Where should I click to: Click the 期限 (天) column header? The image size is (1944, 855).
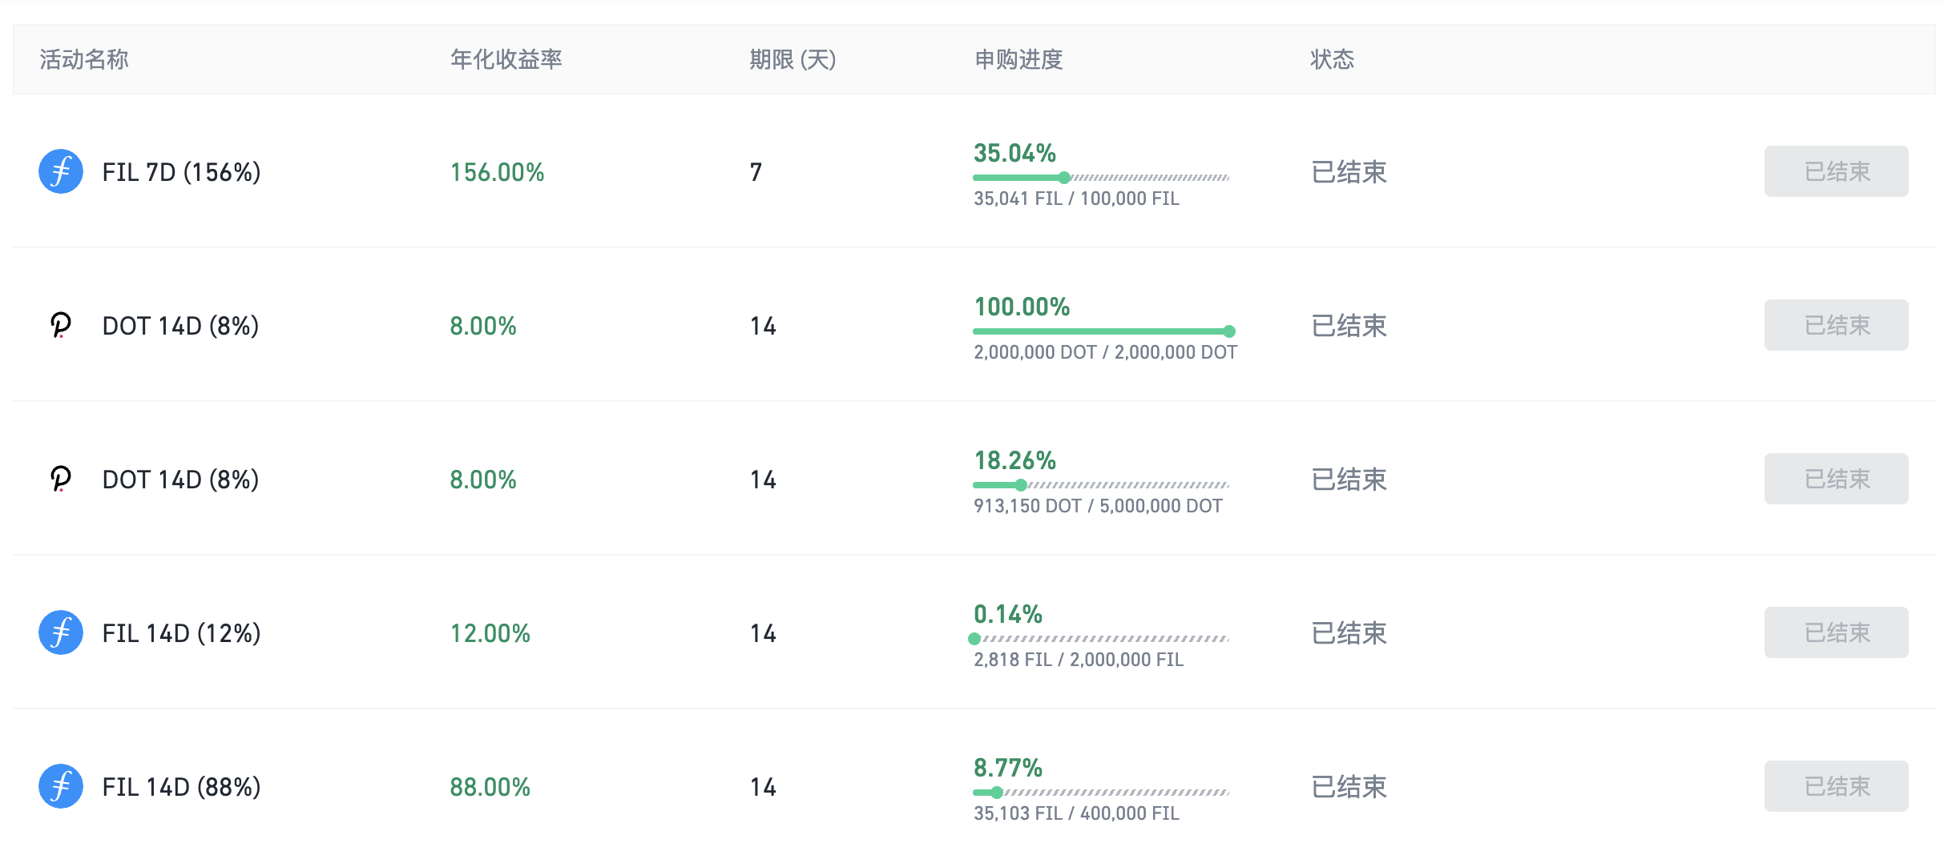pos(793,59)
